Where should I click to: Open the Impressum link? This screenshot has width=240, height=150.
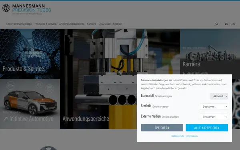pos(192,136)
